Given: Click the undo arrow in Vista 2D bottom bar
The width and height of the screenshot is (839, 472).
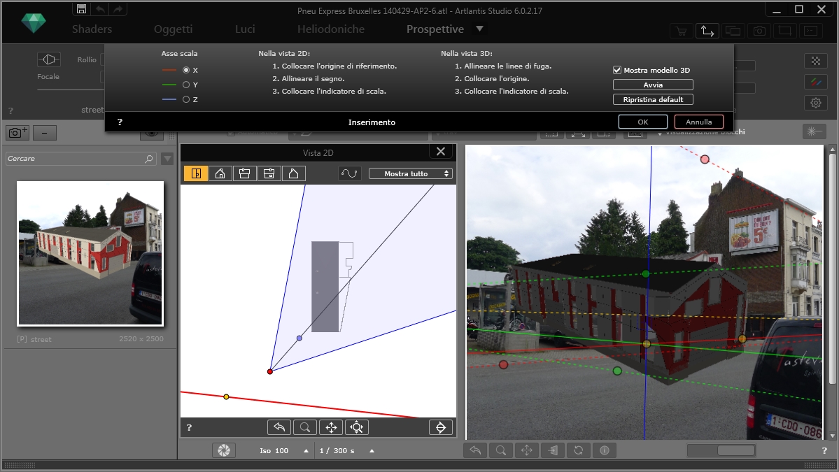Looking at the screenshot, I should click(279, 427).
